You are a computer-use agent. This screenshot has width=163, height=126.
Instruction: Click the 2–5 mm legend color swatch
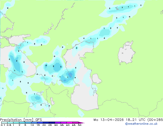click(22, 123)
